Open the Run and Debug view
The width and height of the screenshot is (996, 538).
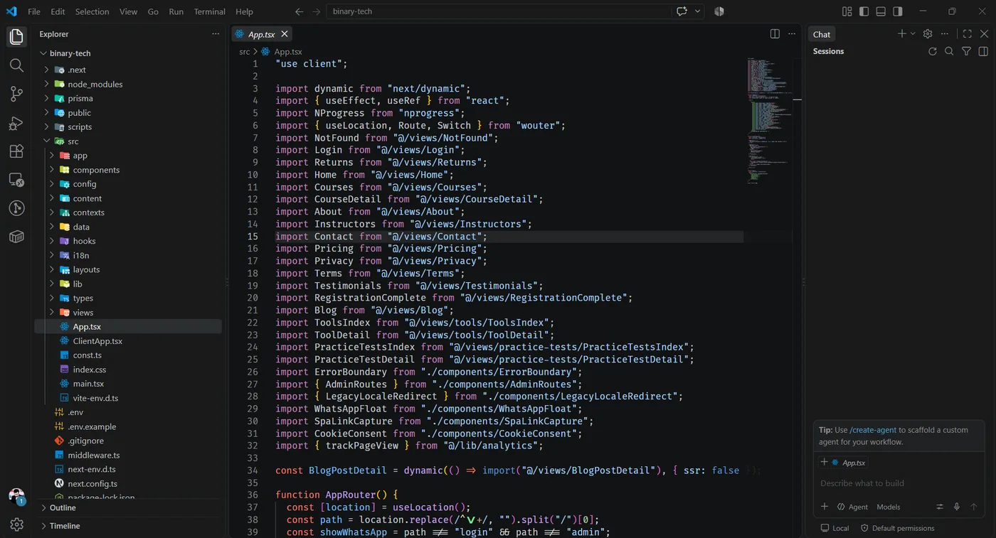pos(16,123)
